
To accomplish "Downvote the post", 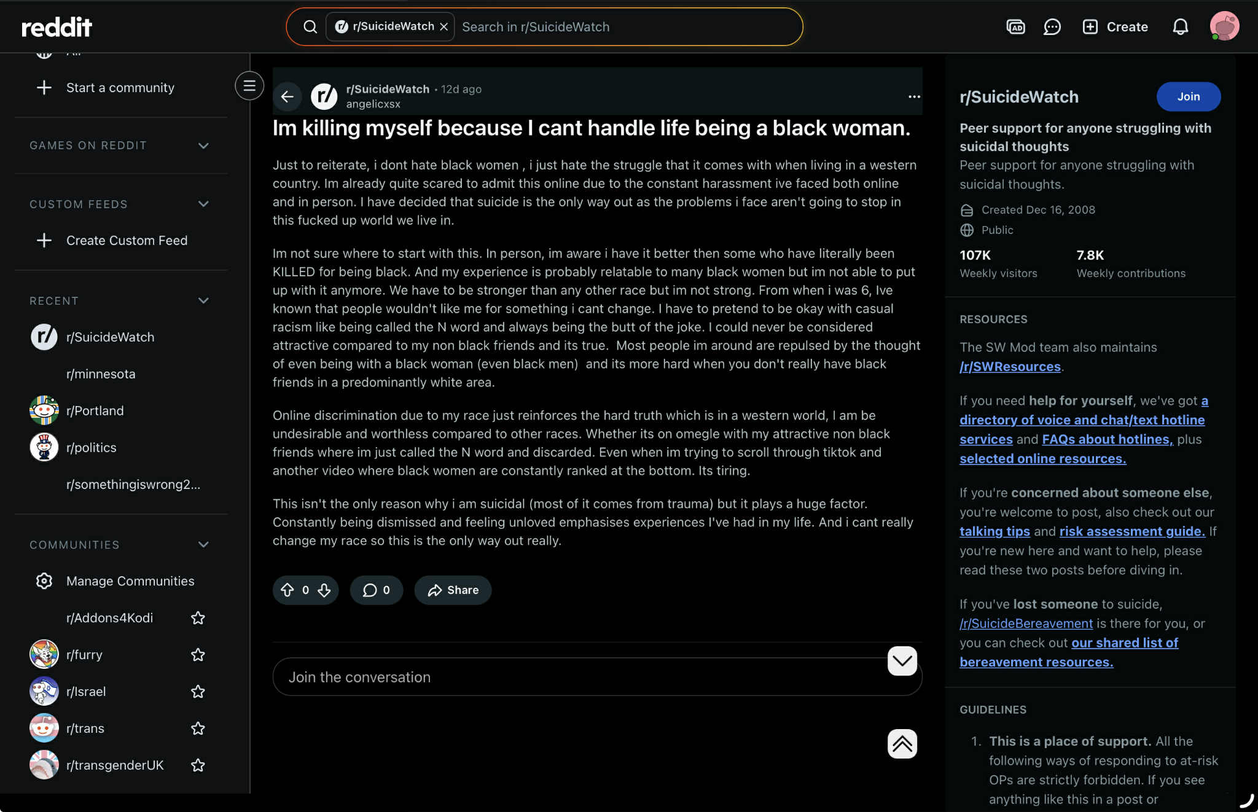I will [x=324, y=590].
